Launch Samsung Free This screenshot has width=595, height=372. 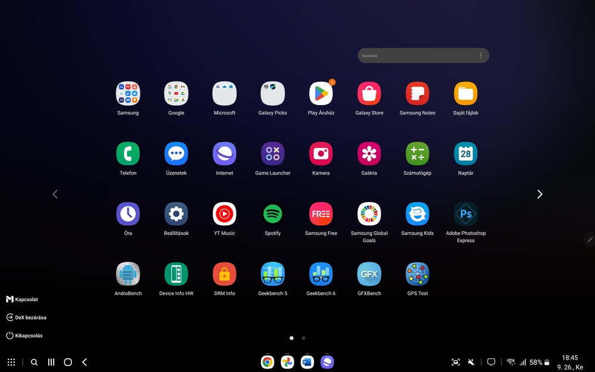point(321,214)
